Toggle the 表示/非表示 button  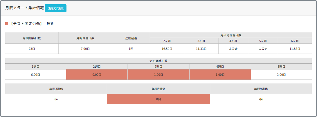pyautogui.click(x=55, y=8)
